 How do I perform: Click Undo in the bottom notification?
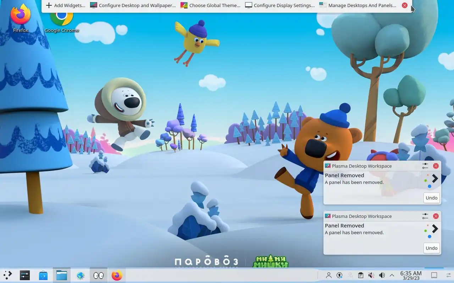pos(431,248)
